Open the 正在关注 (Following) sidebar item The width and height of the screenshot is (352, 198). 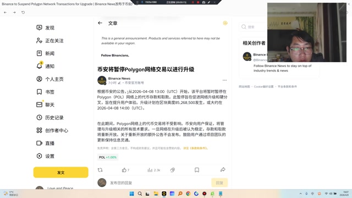(50, 41)
